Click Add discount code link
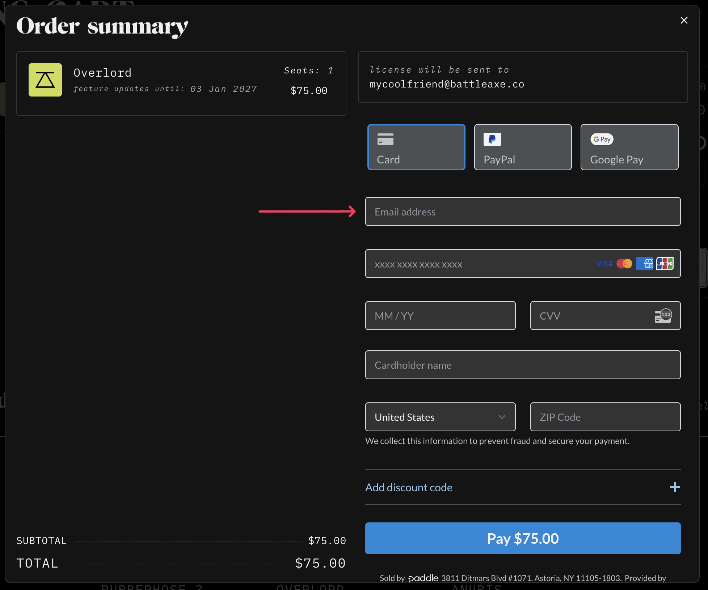The image size is (708, 590). tap(409, 488)
